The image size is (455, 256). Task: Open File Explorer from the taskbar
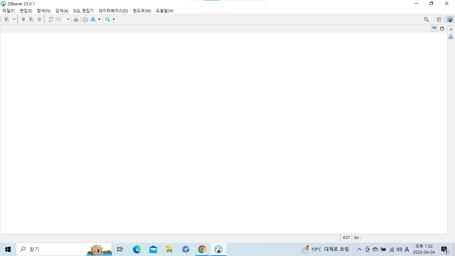pyautogui.click(x=170, y=249)
